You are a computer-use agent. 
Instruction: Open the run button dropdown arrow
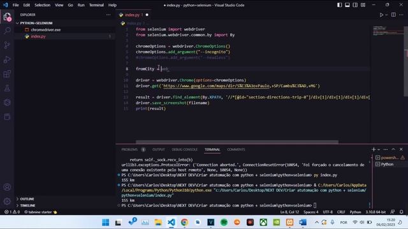(386, 15)
